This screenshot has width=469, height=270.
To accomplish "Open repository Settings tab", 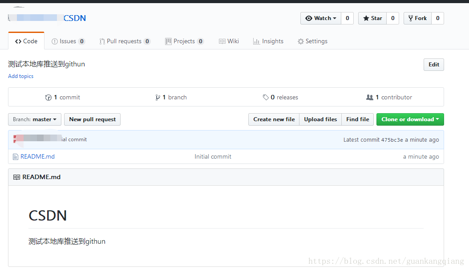I will point(312,41).
